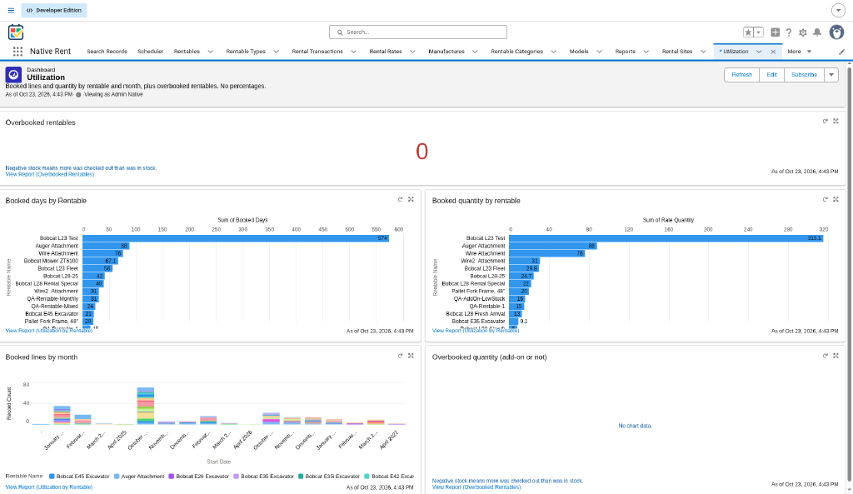Screen dimensions: 853x494
Task: Open Rentable Types dropdown chevron
Action: (x=276, y=52)
